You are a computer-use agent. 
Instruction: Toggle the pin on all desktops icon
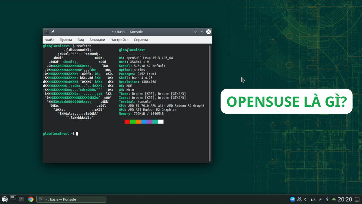[x=53, y=32]
